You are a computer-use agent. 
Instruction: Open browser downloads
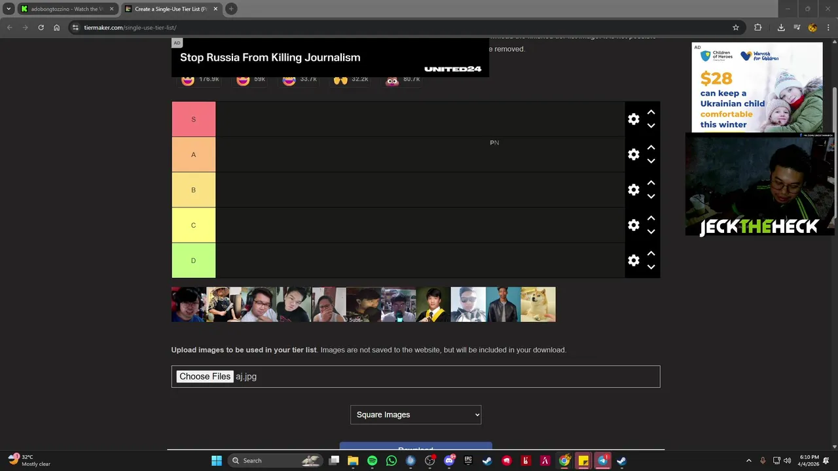point(781,27)
